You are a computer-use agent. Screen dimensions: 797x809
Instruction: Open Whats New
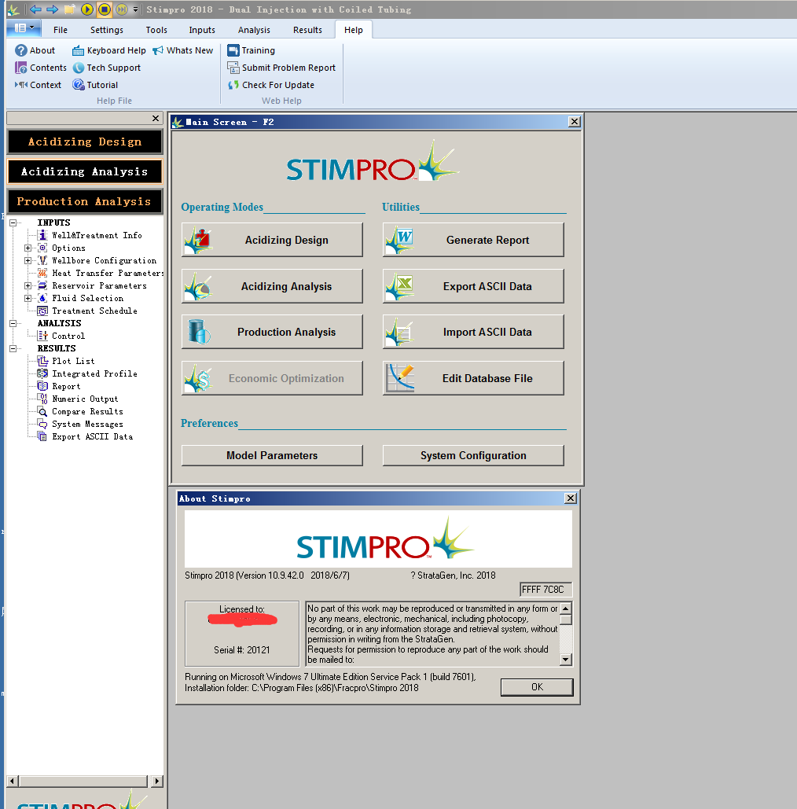[x=182, y=50]
